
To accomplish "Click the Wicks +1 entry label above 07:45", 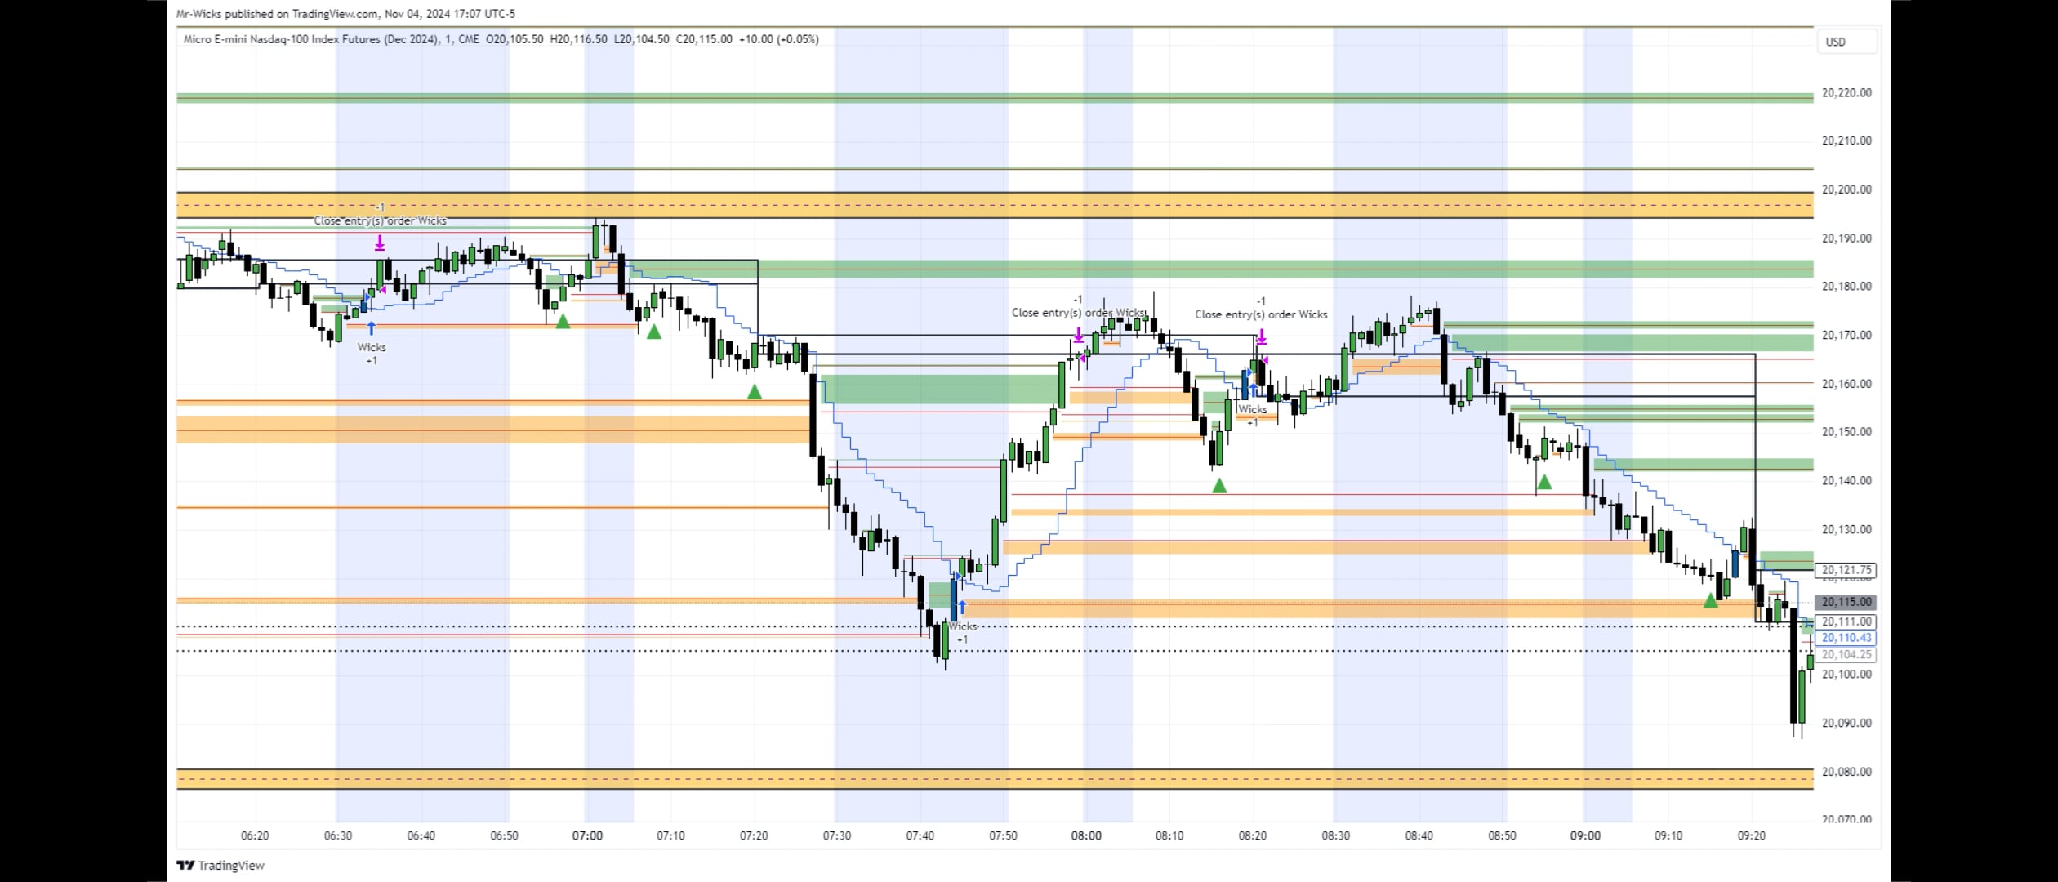I will [x=963, y=633].
